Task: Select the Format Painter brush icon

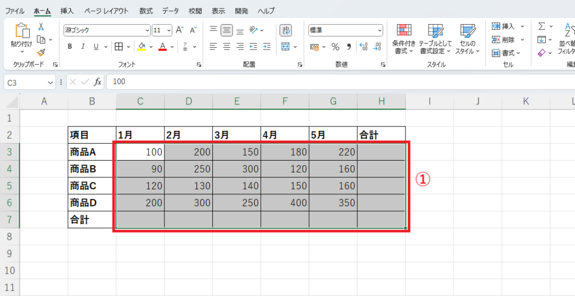Action: click(41, 52)
